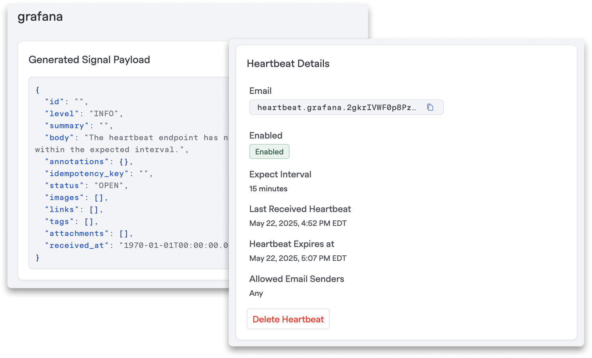Click the green Enabled status badge
Screen dimensions: 592x358
coord(269,152)
